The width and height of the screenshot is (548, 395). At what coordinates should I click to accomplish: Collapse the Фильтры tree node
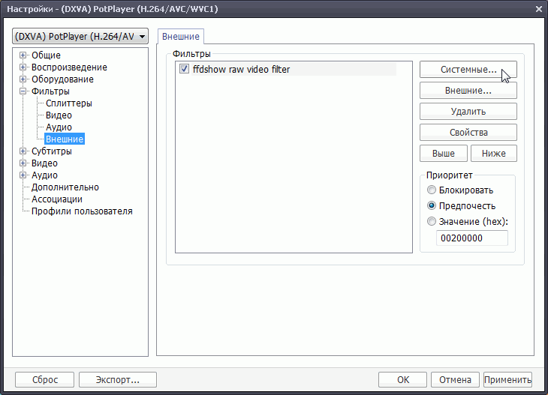[x=23, y=91]
